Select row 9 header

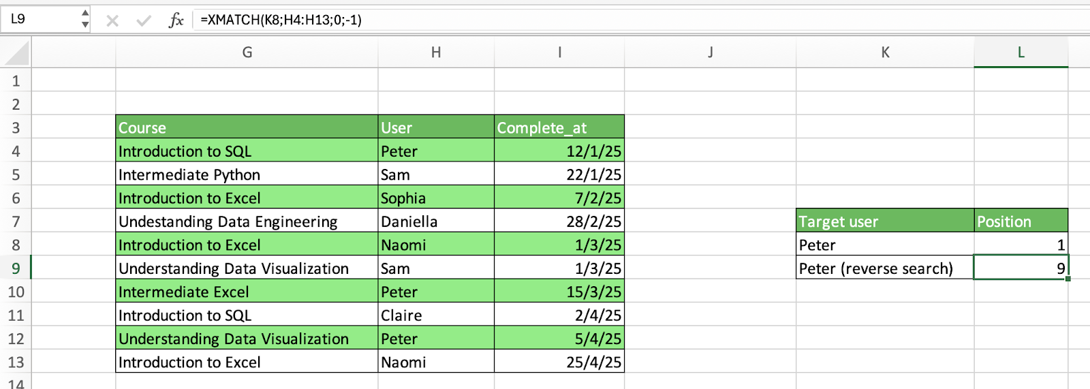[x=16, y=268]
